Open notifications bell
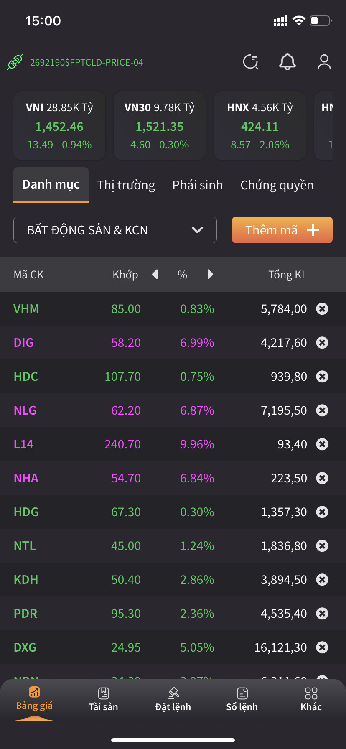346x749 pixels. click(x=287, y=62)
